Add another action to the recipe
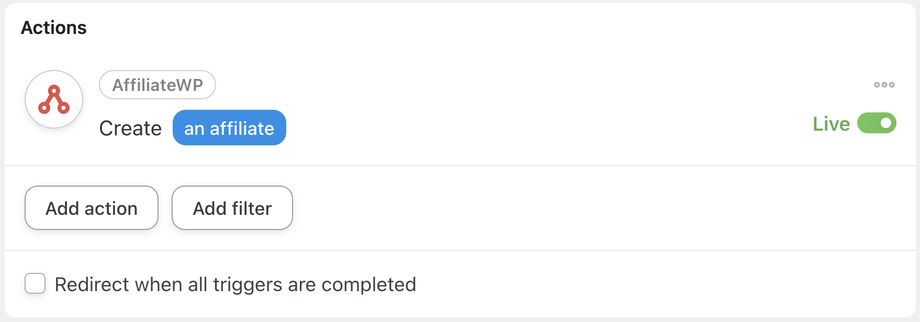Image resolution: width=920 pixels, height=322 pixels. point(92,208)
